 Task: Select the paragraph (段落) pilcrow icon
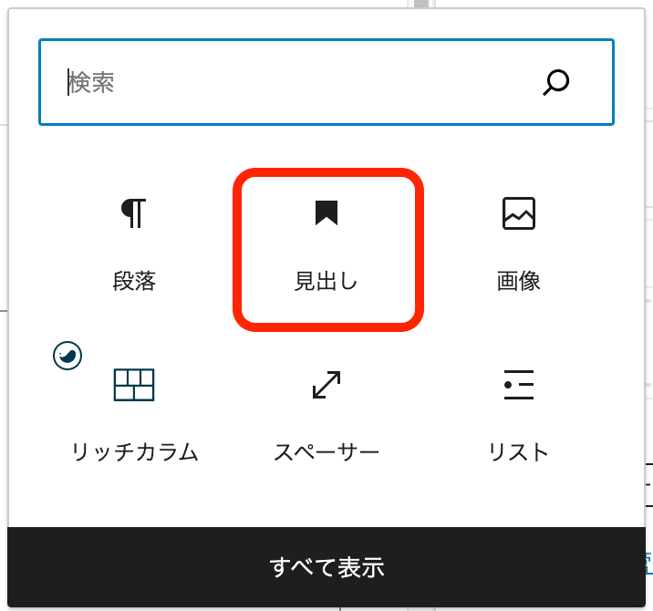[134, 212]
